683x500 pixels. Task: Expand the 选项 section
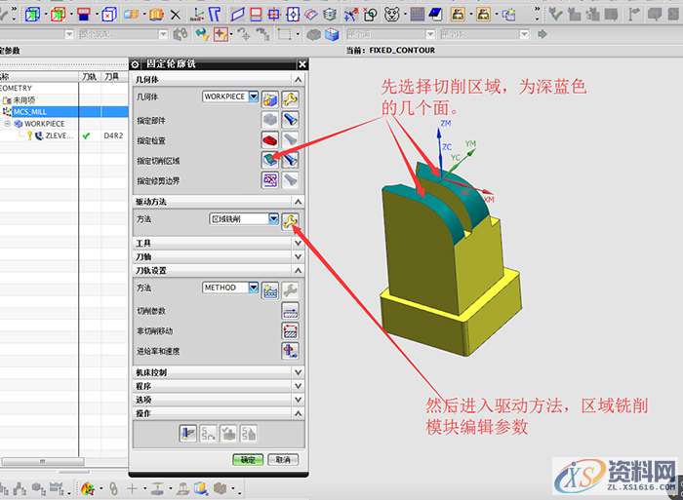point(298,400)
